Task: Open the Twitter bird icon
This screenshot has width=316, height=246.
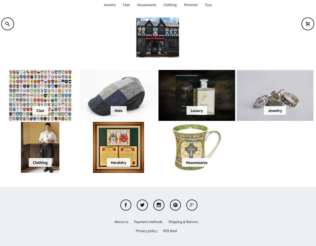Action: pyautogui.click(x=142, y=205)
